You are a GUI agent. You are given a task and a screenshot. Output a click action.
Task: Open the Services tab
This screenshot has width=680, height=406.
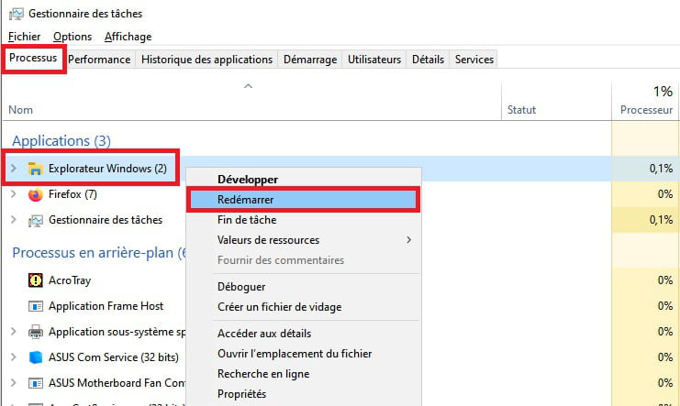click(x=474, y=60)
